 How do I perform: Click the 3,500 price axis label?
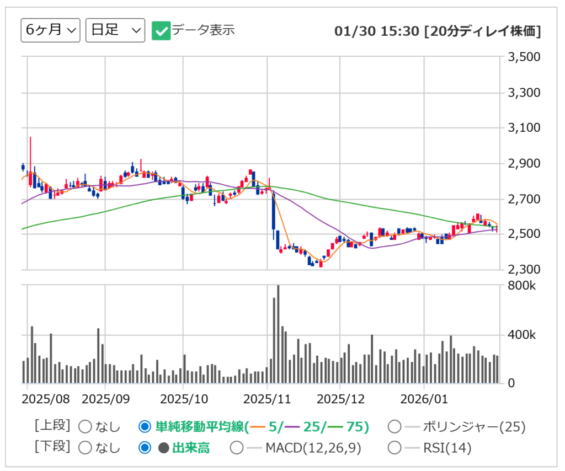click(x=523, y=57)
